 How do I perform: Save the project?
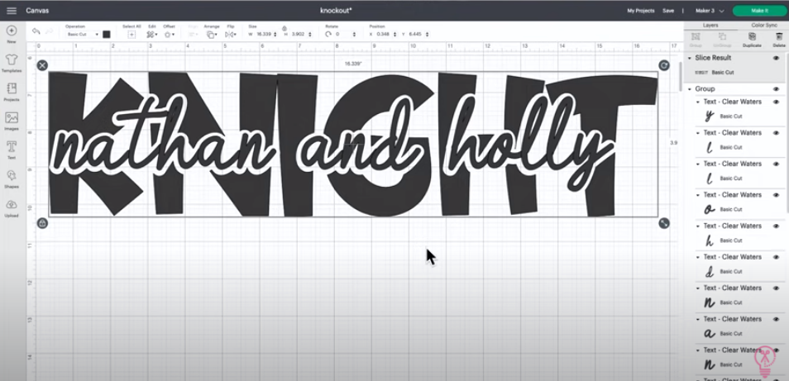(x=667, y=11)
